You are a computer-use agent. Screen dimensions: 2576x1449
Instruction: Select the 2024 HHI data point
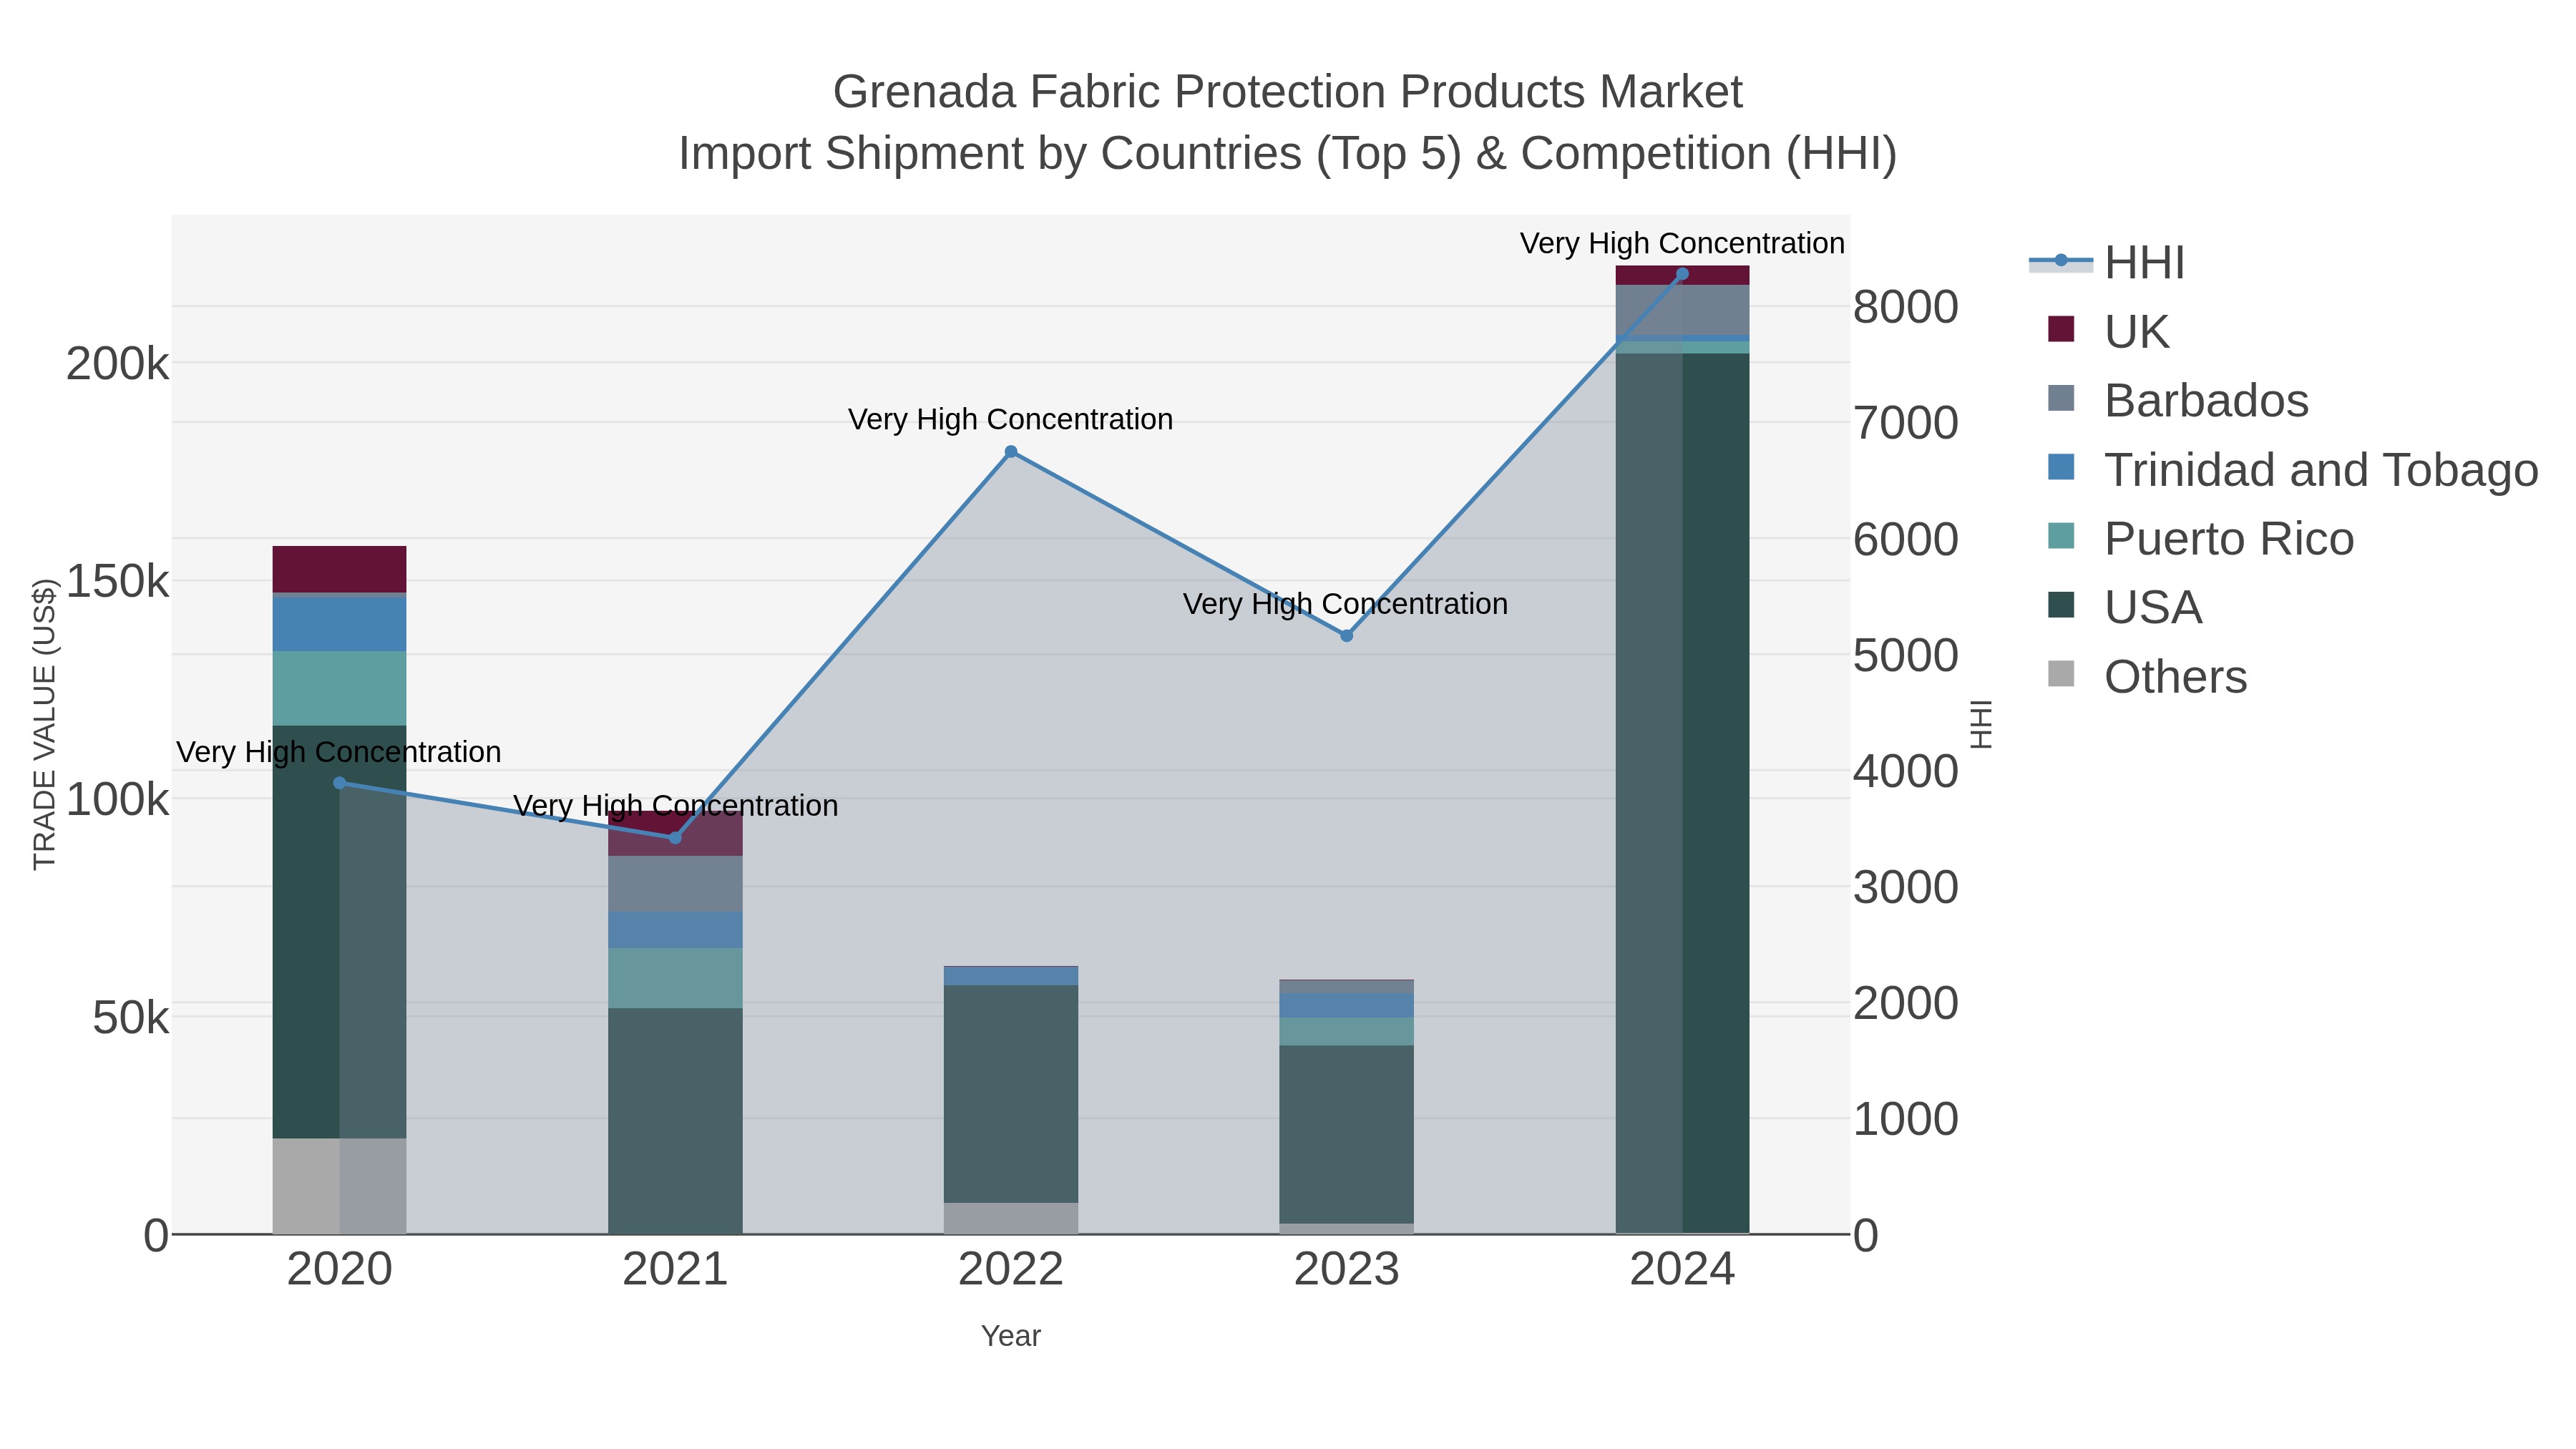[x=1682, y=274]
